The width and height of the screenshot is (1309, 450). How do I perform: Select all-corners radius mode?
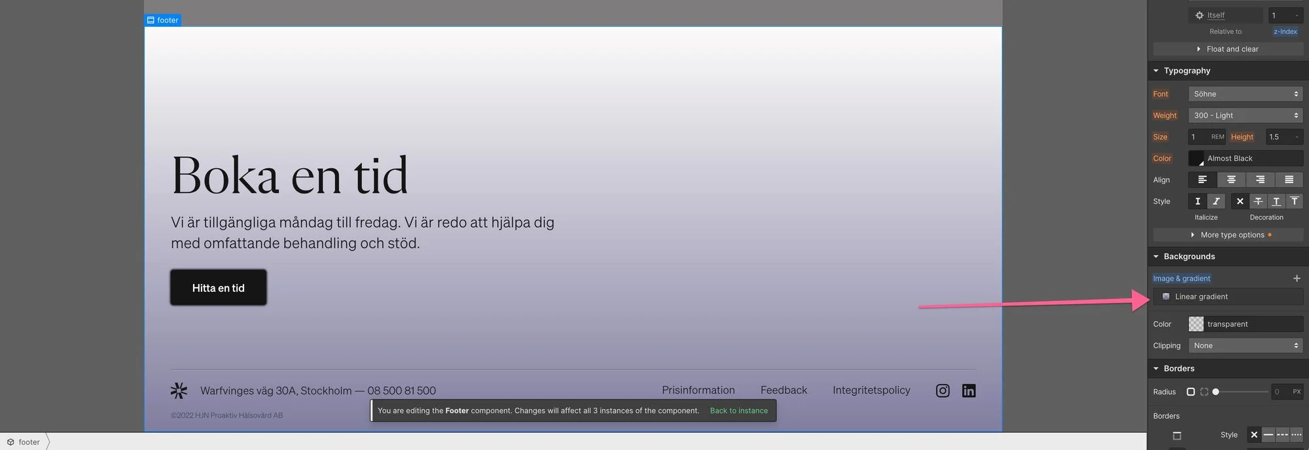tap(1191, 392)
